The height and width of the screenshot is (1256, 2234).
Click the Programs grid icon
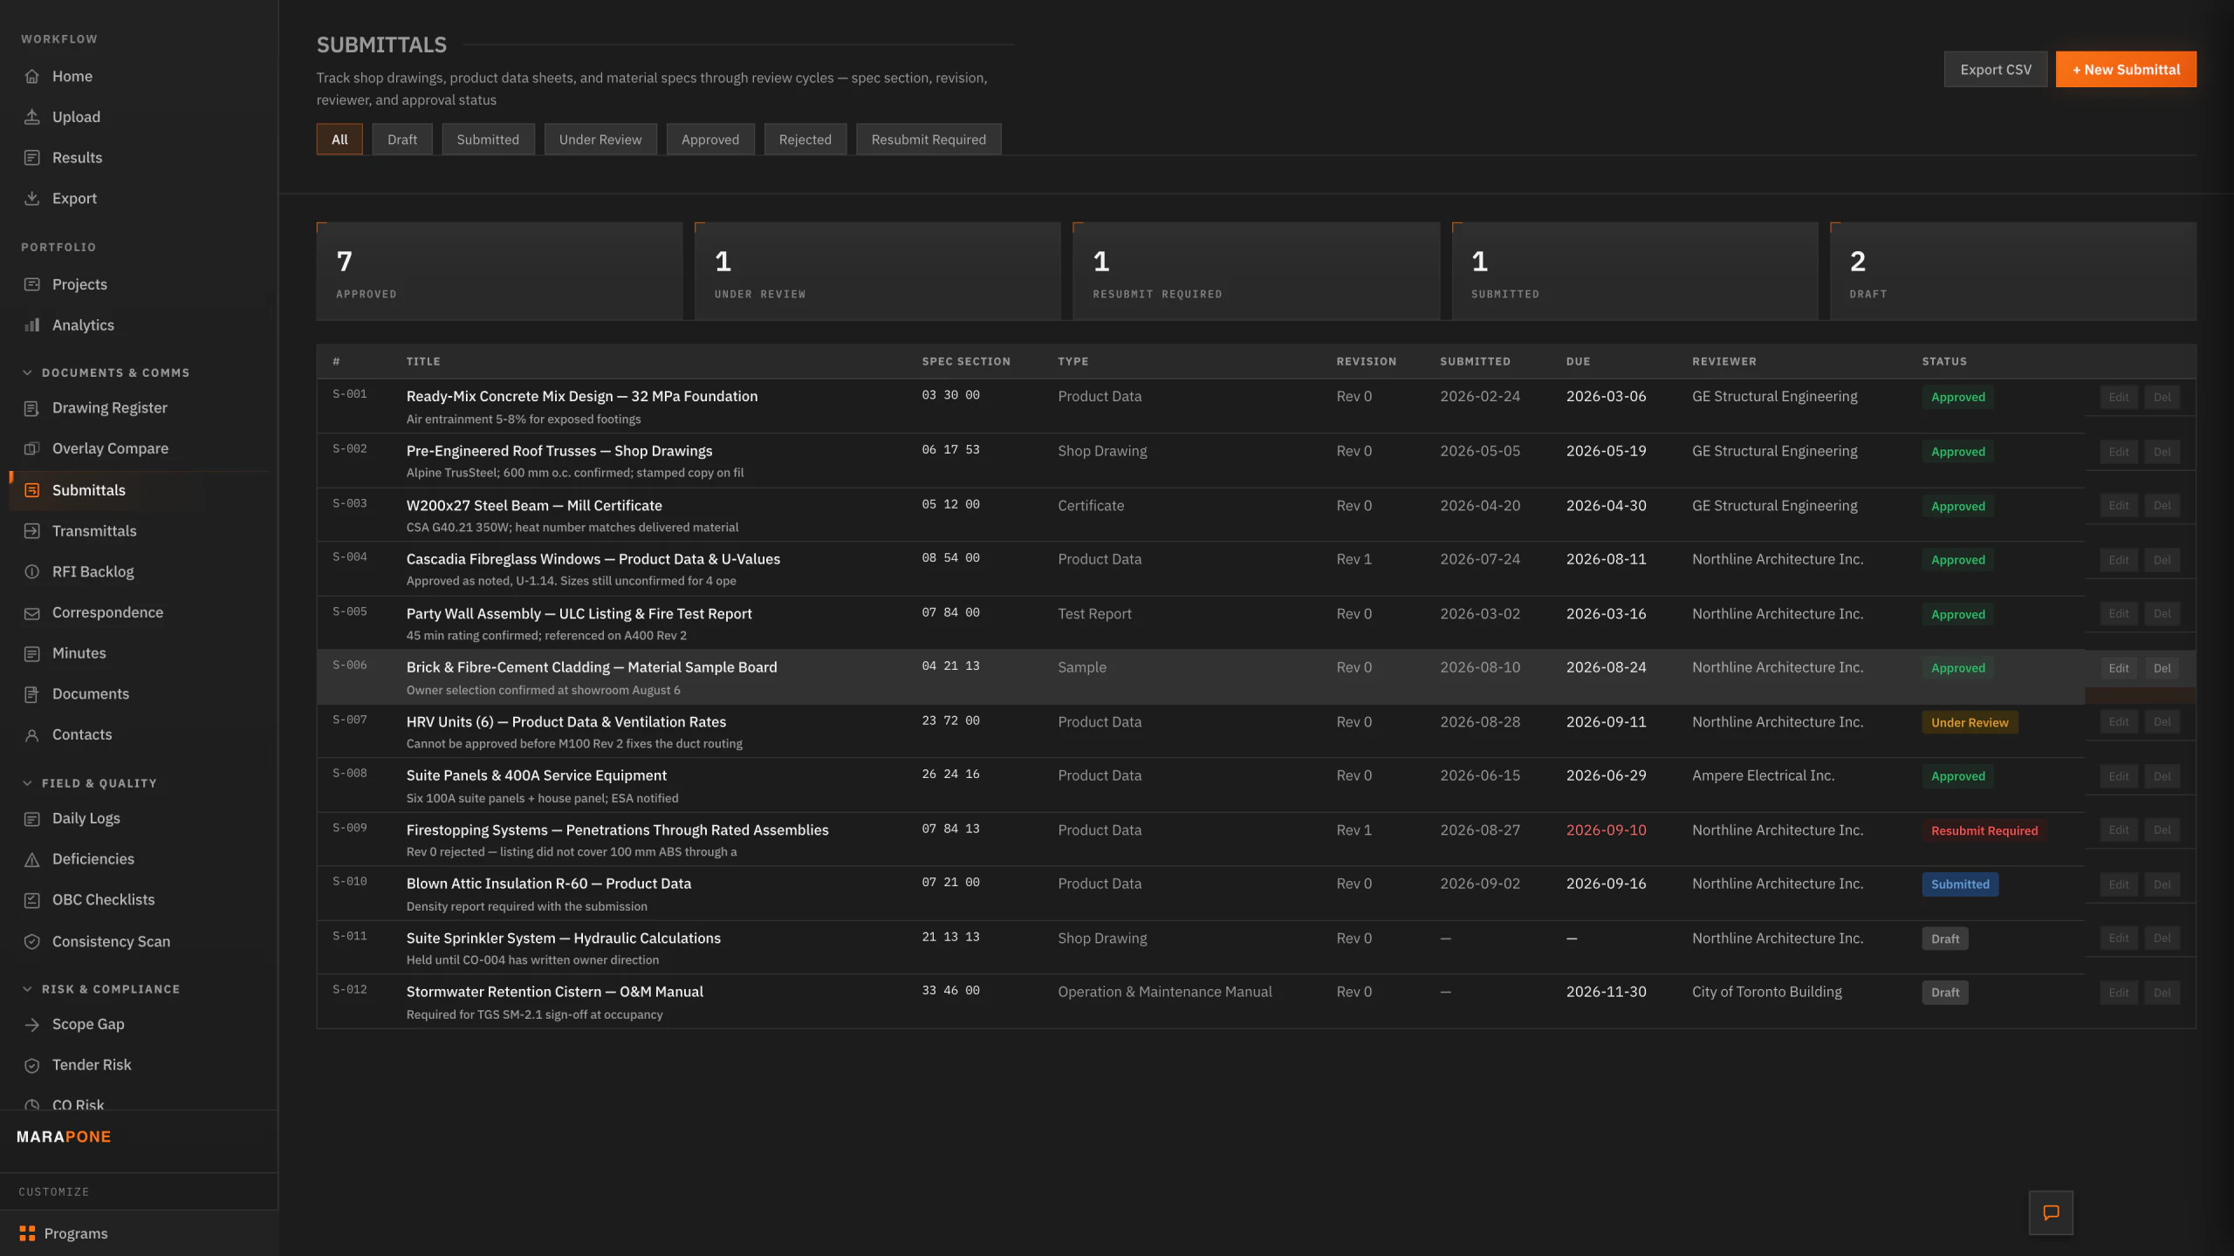(27, 1233)
